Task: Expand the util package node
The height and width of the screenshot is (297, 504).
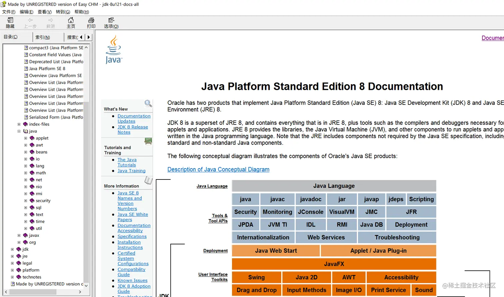Action: coord(26,228)
